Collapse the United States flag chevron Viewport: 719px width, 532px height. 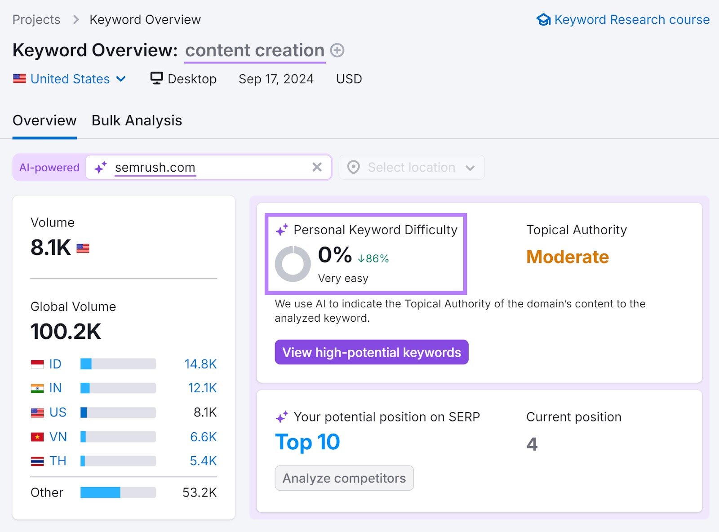pos(120,79)
